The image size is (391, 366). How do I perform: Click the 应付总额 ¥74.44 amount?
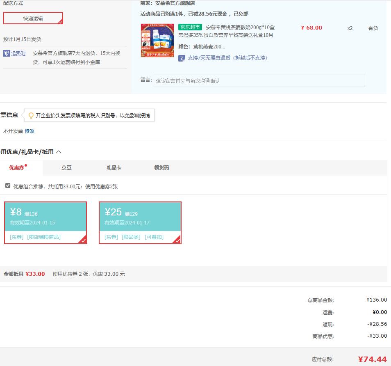click(x=372, y=359)
